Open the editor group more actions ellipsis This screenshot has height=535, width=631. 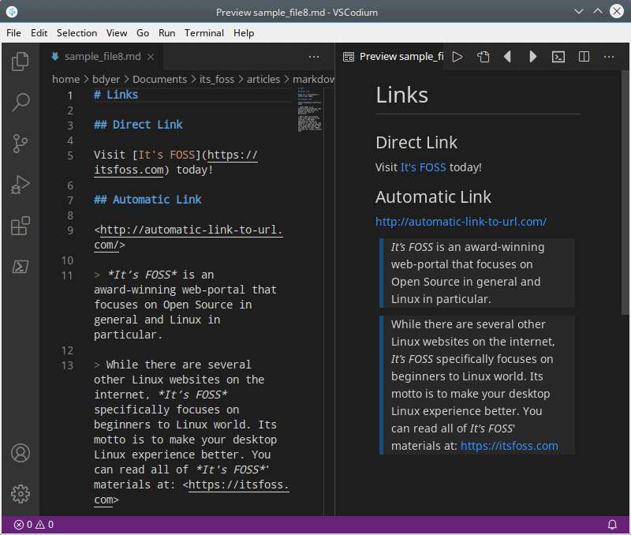click(x=314, y=57)
